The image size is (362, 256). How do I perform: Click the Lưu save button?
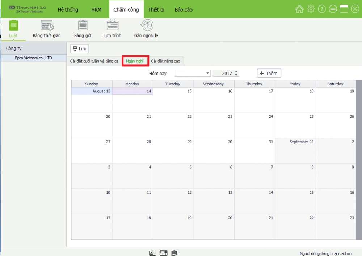[79, 49]
